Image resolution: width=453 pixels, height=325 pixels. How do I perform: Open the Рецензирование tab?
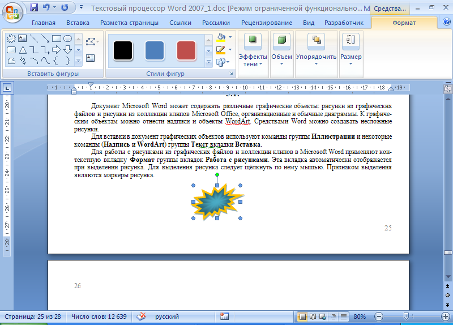coord(267,23)
